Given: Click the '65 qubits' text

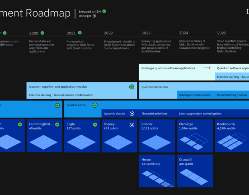Looking at the screenshot, I should 35,128.
